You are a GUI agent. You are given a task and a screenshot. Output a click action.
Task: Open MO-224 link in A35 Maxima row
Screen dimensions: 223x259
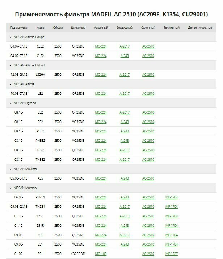(x=101, y=178)
